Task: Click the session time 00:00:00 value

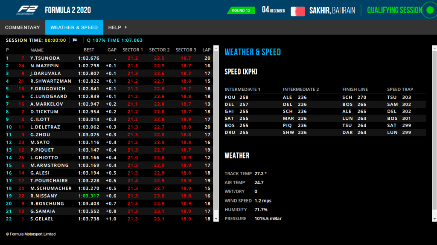Action: (55, 40)
